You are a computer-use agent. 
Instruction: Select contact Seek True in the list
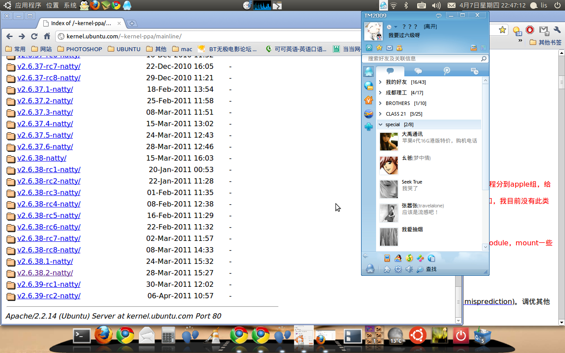pyautogui.click(x=429, y=189)
